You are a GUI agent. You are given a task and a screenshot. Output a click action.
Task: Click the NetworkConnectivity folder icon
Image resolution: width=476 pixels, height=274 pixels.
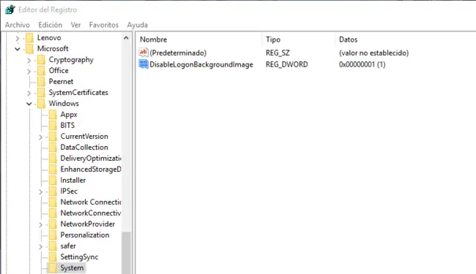pyautogui.click(x=53, y=213)
